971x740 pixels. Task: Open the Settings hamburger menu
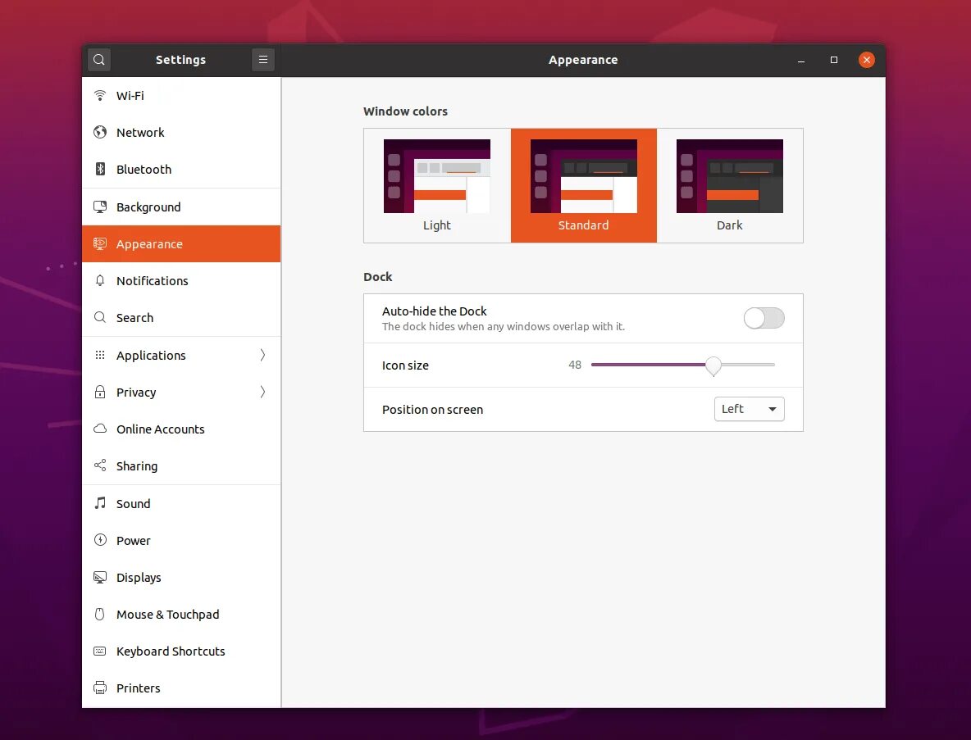[x=263, y=60]
